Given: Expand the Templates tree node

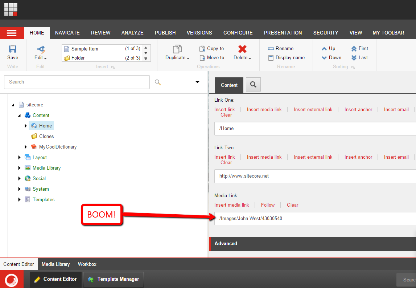Looking at the screenshot, I should tap(20, 200).
